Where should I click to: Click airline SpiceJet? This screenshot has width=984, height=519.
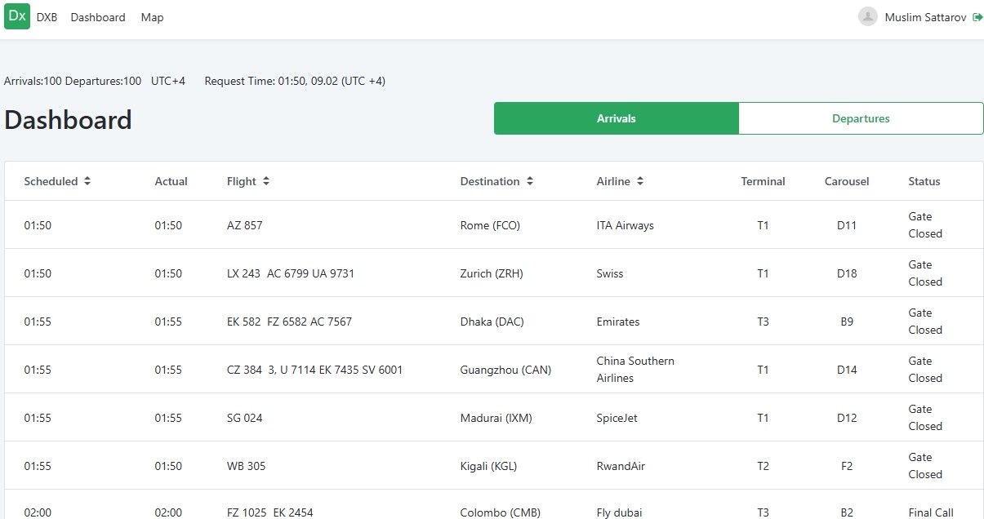coord(617,418)
